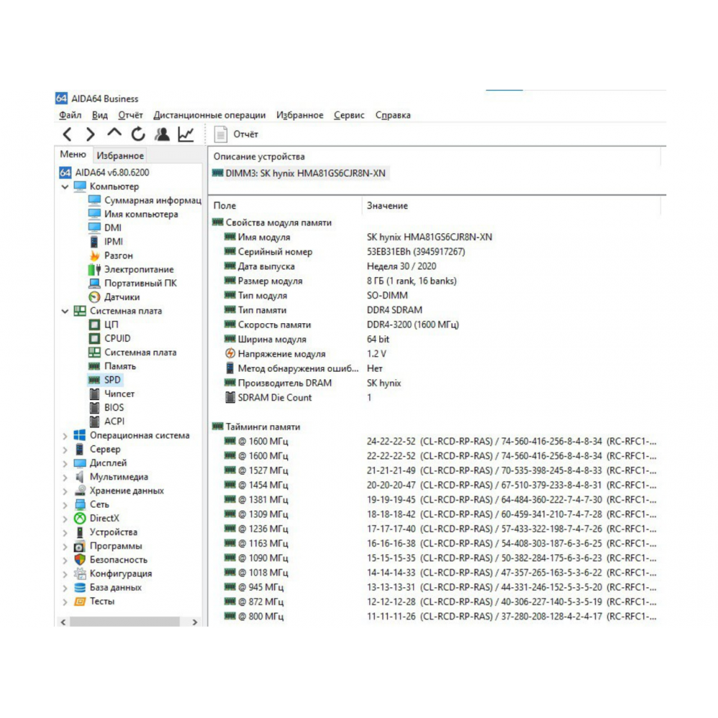Image resolution: width=718 pixels, height=718 pixels.
Task: Open the Справка menu
Action: point(393,115)
